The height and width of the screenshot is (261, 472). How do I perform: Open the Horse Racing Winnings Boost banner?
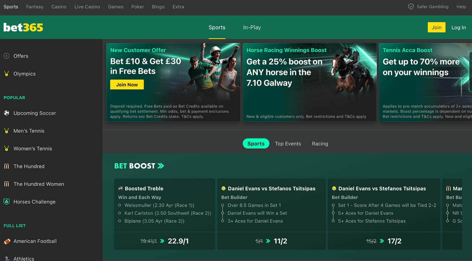pyautogui.click(x=309, y=82)
